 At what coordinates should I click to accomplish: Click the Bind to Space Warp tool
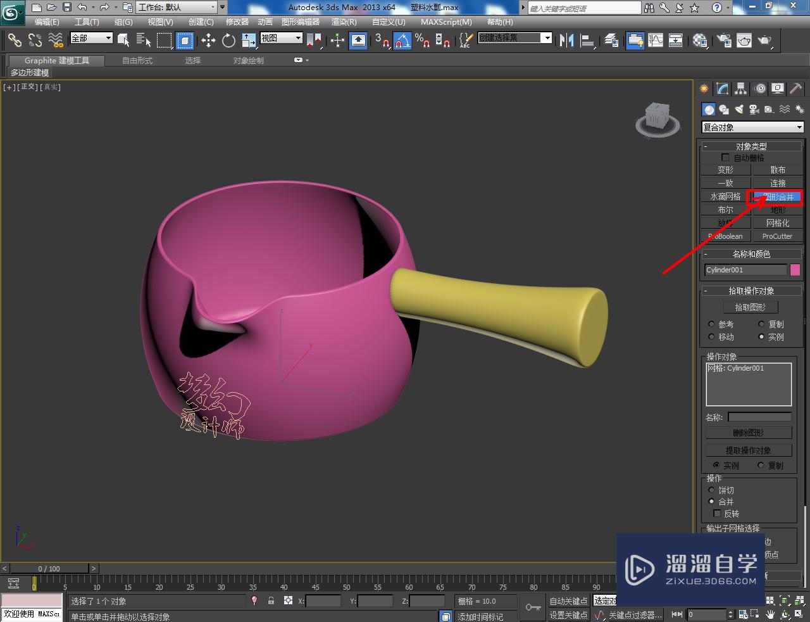pyautogui.click(x=56, y=41)
